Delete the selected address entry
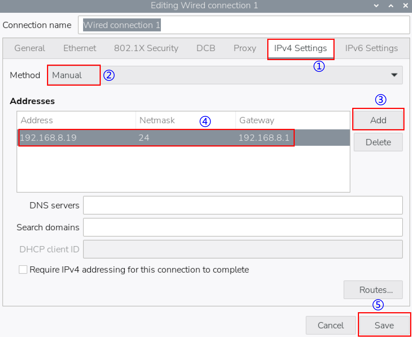This screenshot has height=337, width=412. (x=378, y=142)
